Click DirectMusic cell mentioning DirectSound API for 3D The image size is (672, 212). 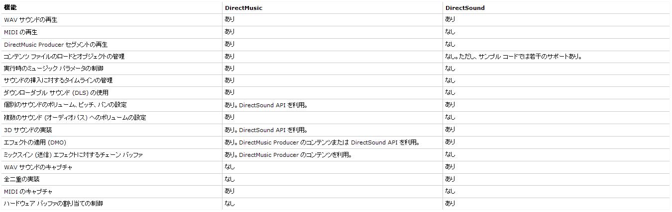coord(266,130)
